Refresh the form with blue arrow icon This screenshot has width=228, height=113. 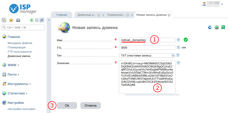(210, 27)
